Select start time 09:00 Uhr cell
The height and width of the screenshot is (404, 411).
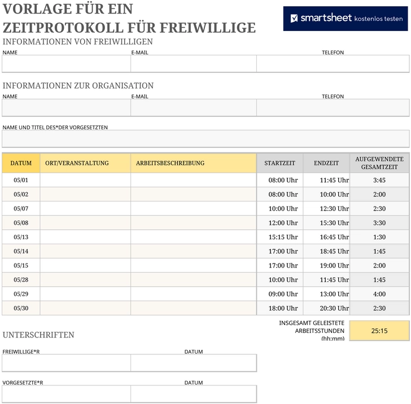coord(279,294)
